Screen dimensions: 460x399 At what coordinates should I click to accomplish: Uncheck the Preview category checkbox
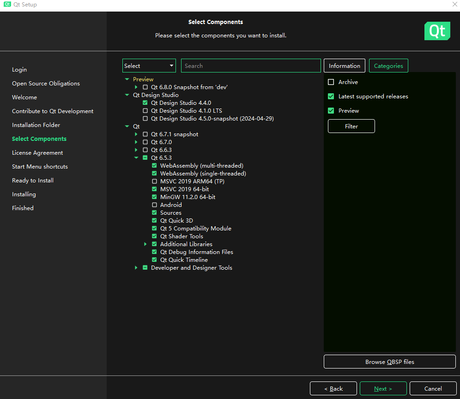point(331,111)
